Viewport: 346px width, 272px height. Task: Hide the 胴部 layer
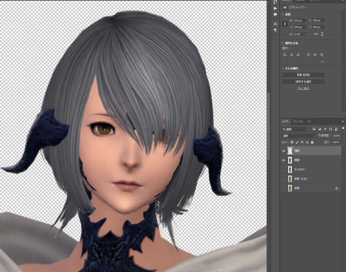[x=284, y=160]
